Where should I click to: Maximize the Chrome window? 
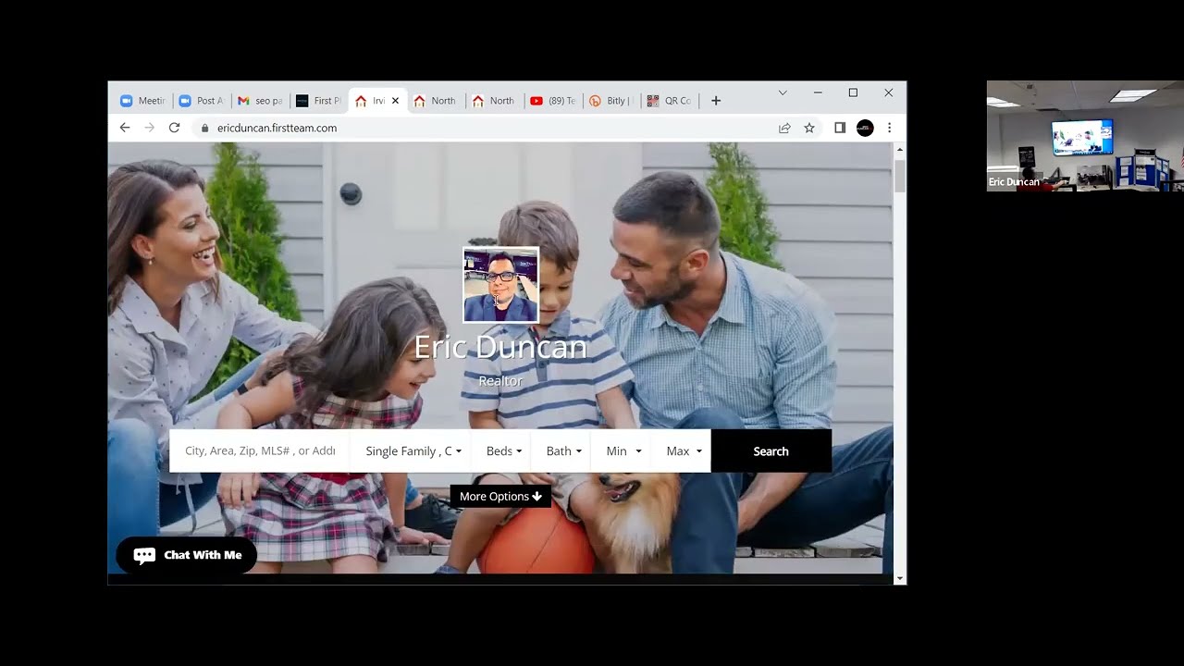point(853,92)
